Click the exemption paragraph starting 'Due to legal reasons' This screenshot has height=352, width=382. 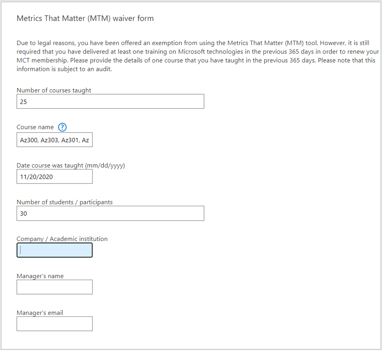click(198, 56)
